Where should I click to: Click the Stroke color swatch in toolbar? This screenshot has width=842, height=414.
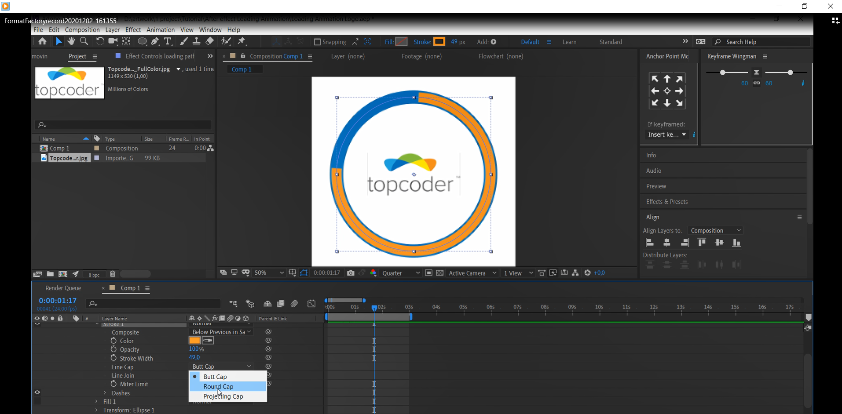point(439,42)
